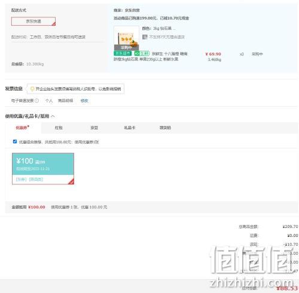Click the info icon next to 电子普通发票
The height and width of the screenshot is (293, 299).
(36, 101)
